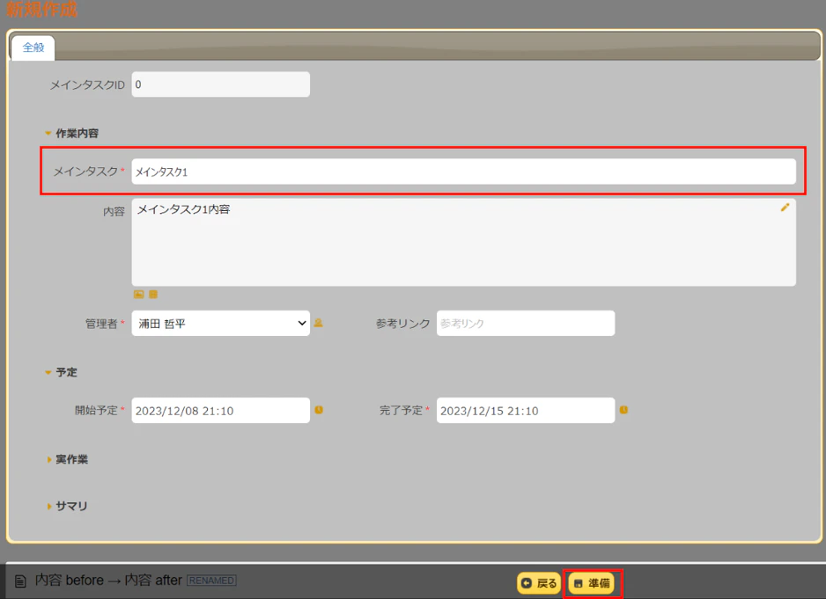Expand the 実作業 section
The image size is (826, 599).
coord(66,459)
